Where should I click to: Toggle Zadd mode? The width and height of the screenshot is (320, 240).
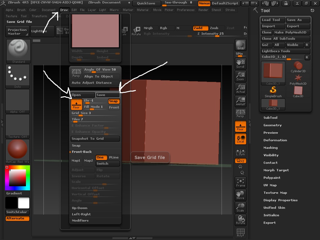point(200,28)
